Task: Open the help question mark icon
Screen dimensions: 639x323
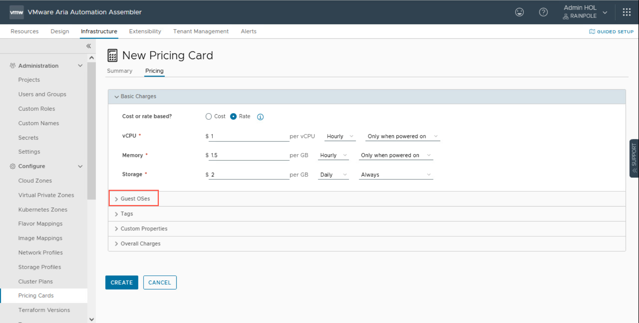Action: pyautogui.click(x=543, y=12)
